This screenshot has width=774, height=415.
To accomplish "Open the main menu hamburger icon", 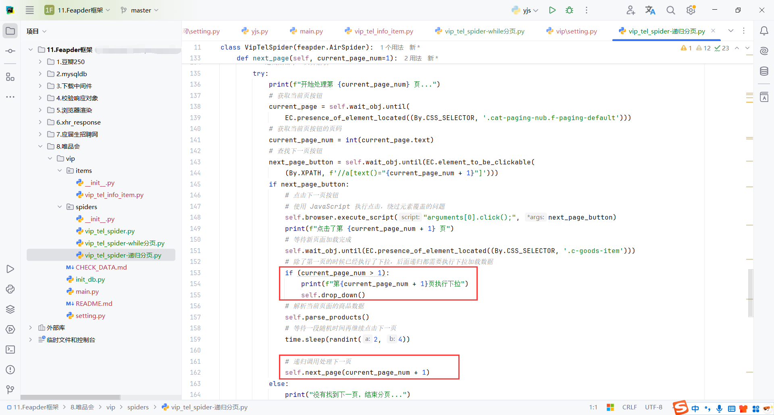I will [x=29, y=10].
